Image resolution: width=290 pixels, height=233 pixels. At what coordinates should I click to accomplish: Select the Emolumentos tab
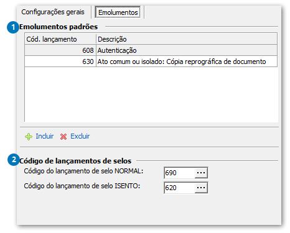(x=118, y=12)
